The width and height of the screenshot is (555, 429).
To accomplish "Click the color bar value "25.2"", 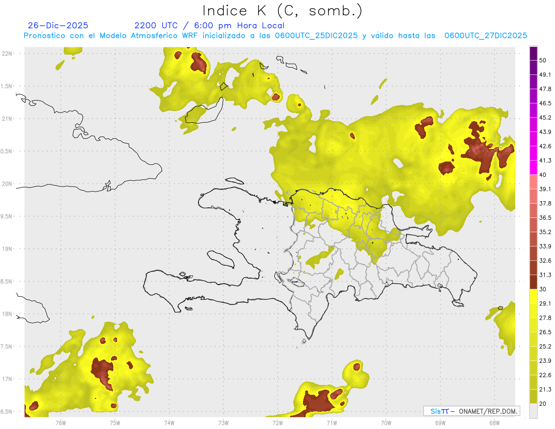I will pyautogui.click(x=545, y=347).
